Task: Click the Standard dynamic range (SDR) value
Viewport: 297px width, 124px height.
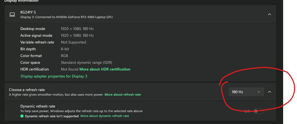Action: pos(86,62)
